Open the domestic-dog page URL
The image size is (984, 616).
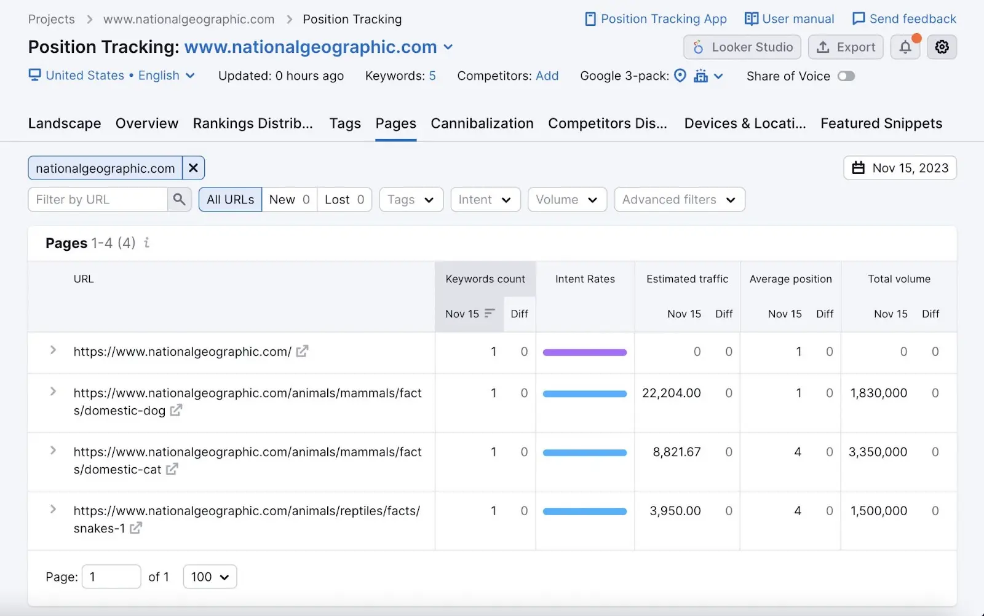[x=247, y=401]
